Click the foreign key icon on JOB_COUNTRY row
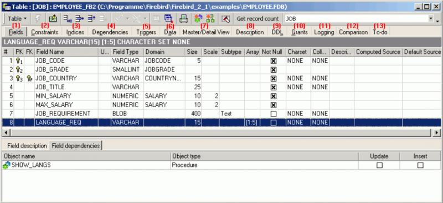Viewport: 443px width, 203px height. click(29, 78)
